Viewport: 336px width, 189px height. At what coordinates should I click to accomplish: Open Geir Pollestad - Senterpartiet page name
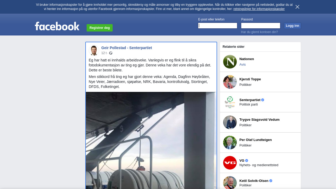[127, 48]
